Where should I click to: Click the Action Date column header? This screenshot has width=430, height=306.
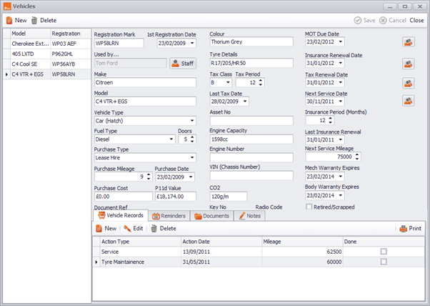pos(221,242)
